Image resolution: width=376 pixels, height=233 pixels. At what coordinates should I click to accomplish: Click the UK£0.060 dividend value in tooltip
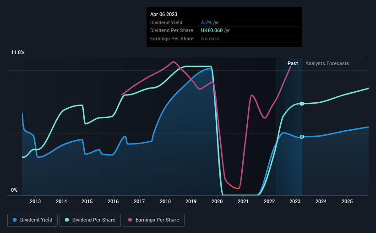[212, 31]
